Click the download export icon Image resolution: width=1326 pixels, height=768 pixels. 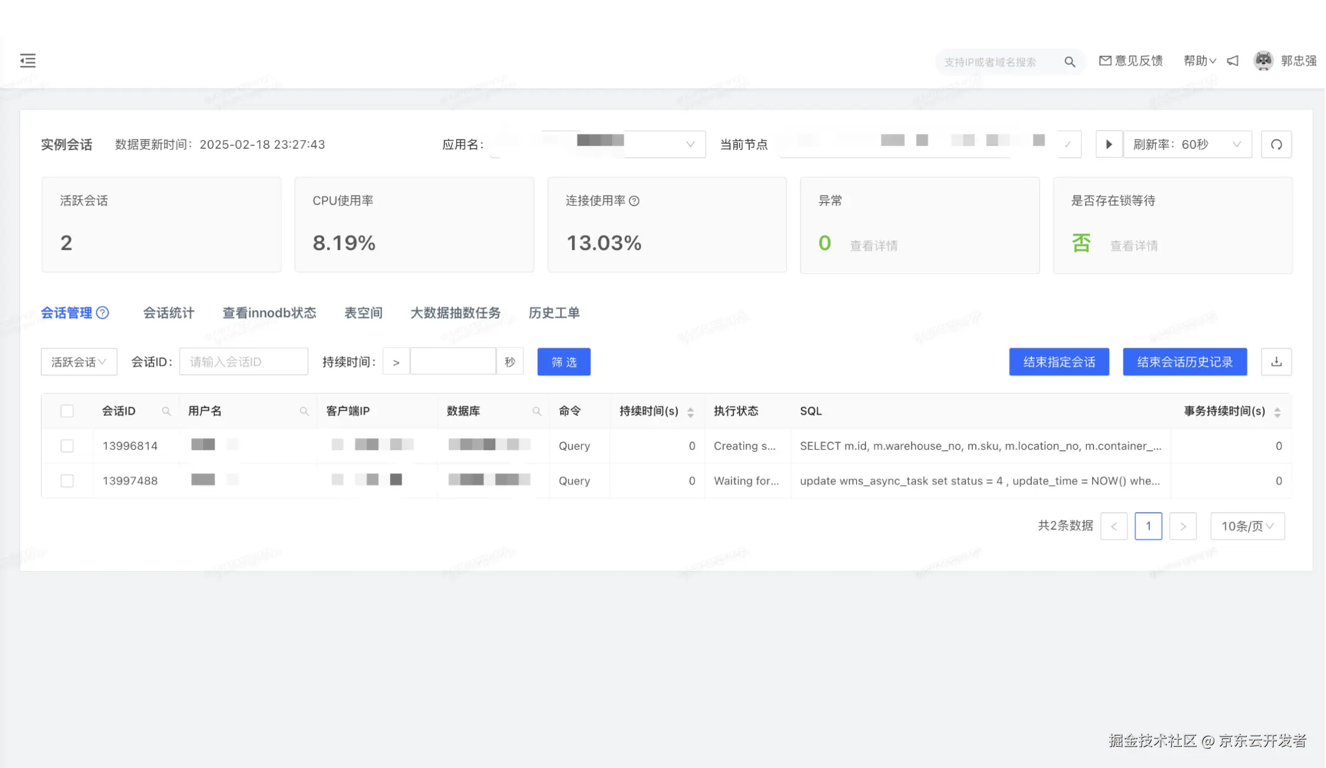point(1276,362)
